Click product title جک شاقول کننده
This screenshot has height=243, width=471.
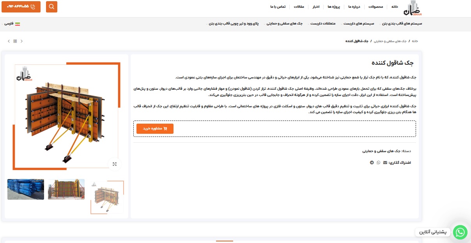click(x=393, y=63)
